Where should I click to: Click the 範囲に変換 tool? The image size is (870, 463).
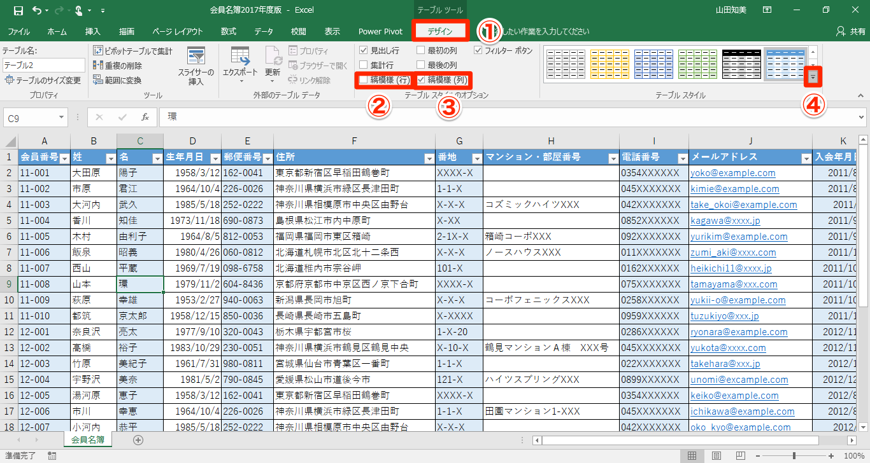pyautogui.click(x=117, y=80)
